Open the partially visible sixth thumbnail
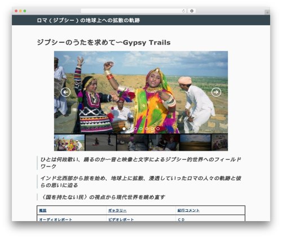Viewport: 282px width, 238px height. (x=220, y=142)
